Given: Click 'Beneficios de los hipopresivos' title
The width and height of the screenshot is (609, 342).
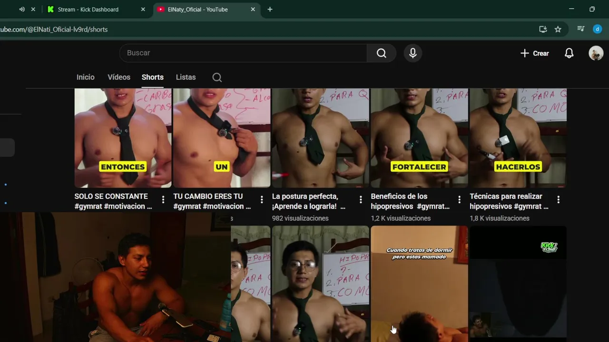Looking at the screenshot, I should [410, 201].
